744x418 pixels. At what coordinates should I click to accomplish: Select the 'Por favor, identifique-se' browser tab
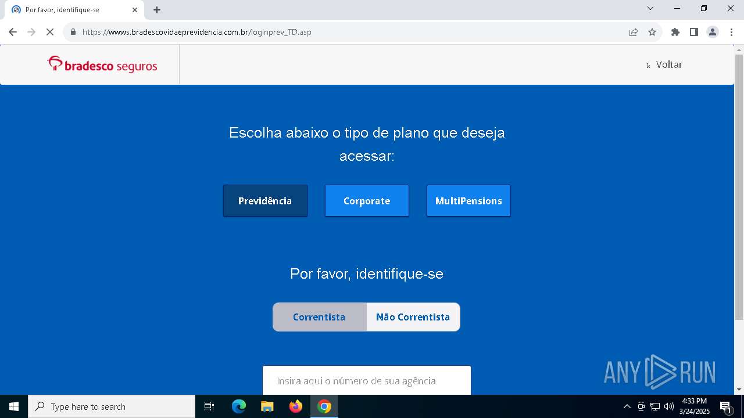coord(74,10)
